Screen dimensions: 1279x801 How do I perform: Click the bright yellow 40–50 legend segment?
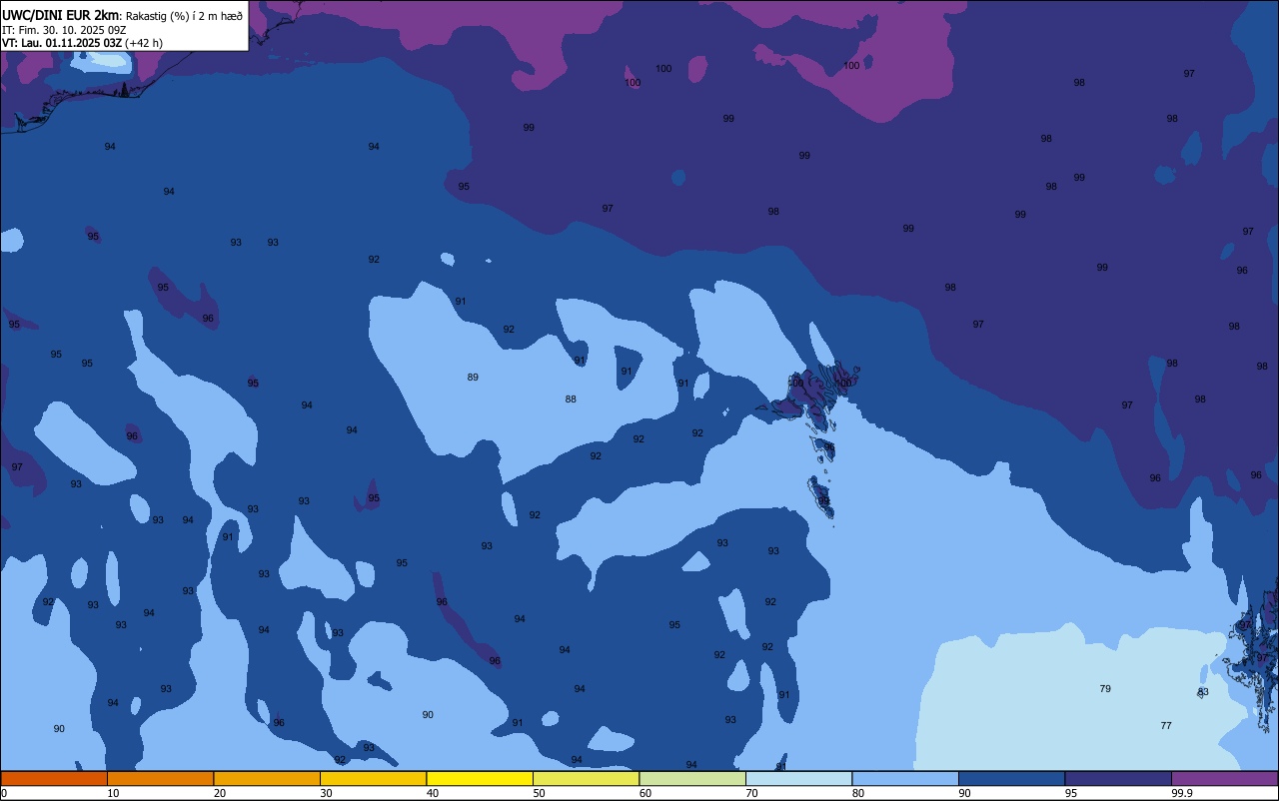[x=480, y=778]
